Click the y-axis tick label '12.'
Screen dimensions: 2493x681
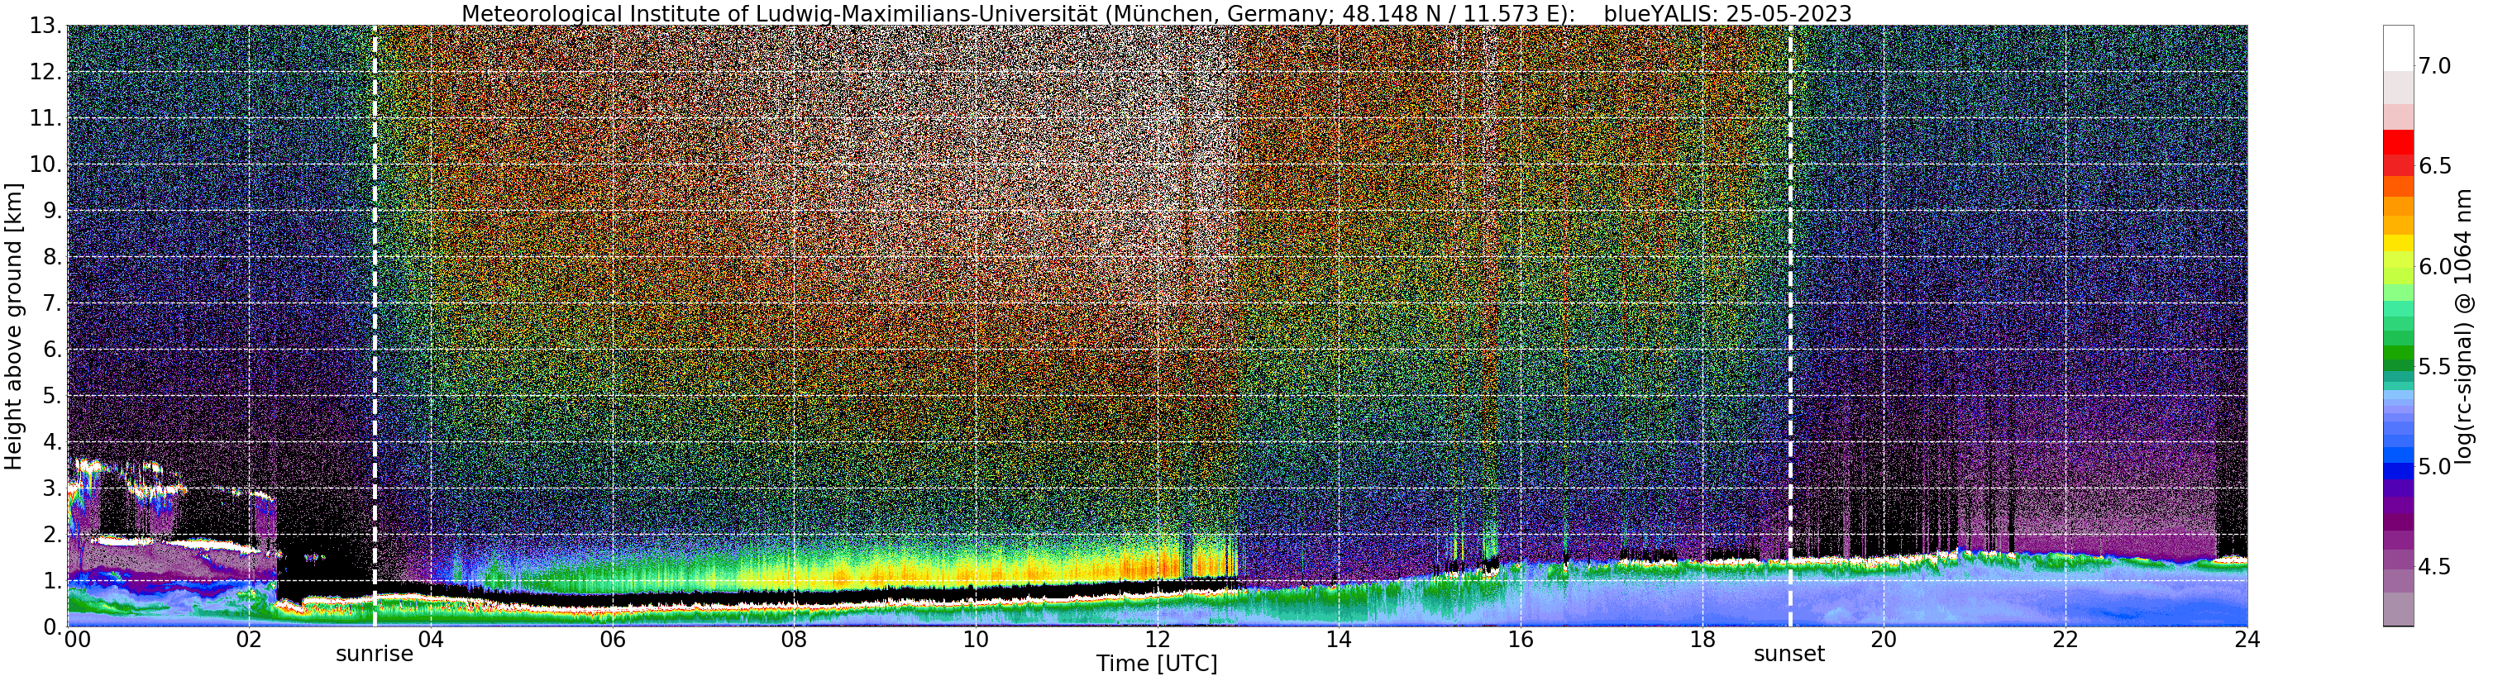click(46, 73)
